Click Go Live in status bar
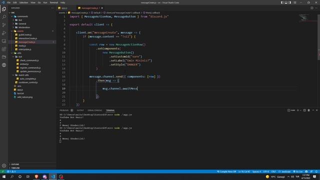Screen dimensions: 320x180 point(298,171)
